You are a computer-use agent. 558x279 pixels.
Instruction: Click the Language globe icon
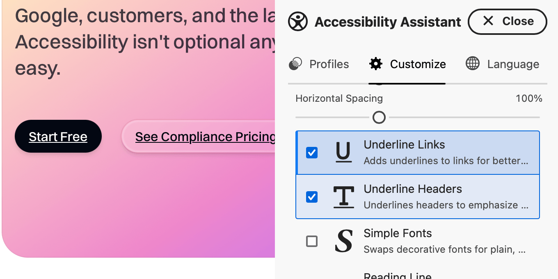click(x=473, y=64)
